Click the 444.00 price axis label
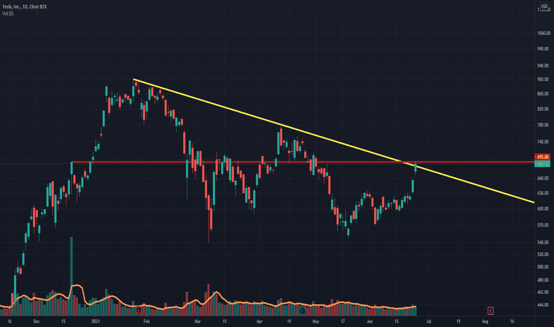 pyautogui.click(x=543, y=305)
